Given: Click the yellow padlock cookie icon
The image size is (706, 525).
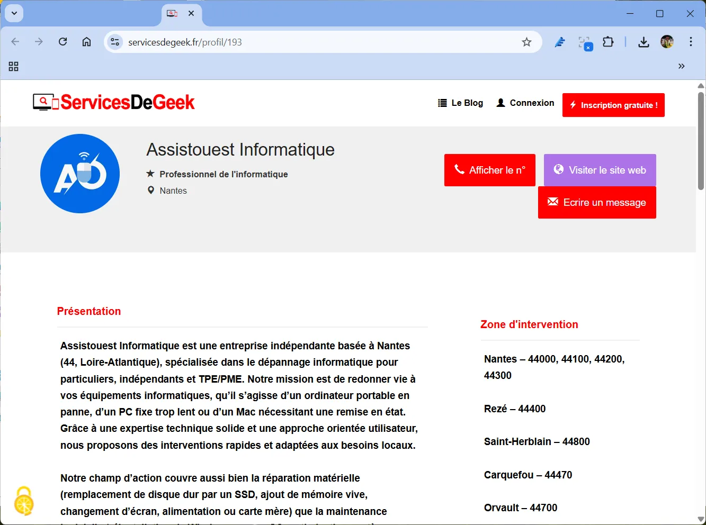Looking at the screenshot, I should [24, 501].
